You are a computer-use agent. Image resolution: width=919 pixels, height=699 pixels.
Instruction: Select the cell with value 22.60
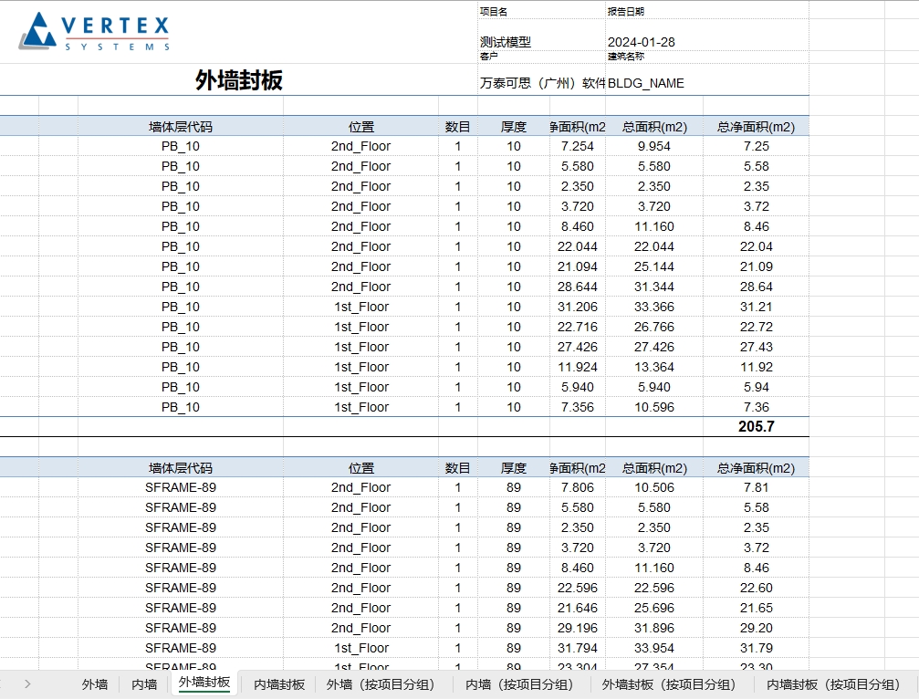click(x=756, y=588)
